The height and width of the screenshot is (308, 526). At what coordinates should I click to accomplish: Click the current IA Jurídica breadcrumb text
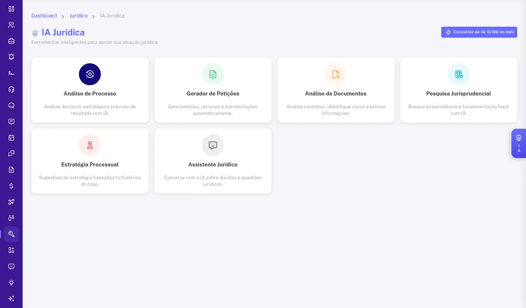pos(112,16)
